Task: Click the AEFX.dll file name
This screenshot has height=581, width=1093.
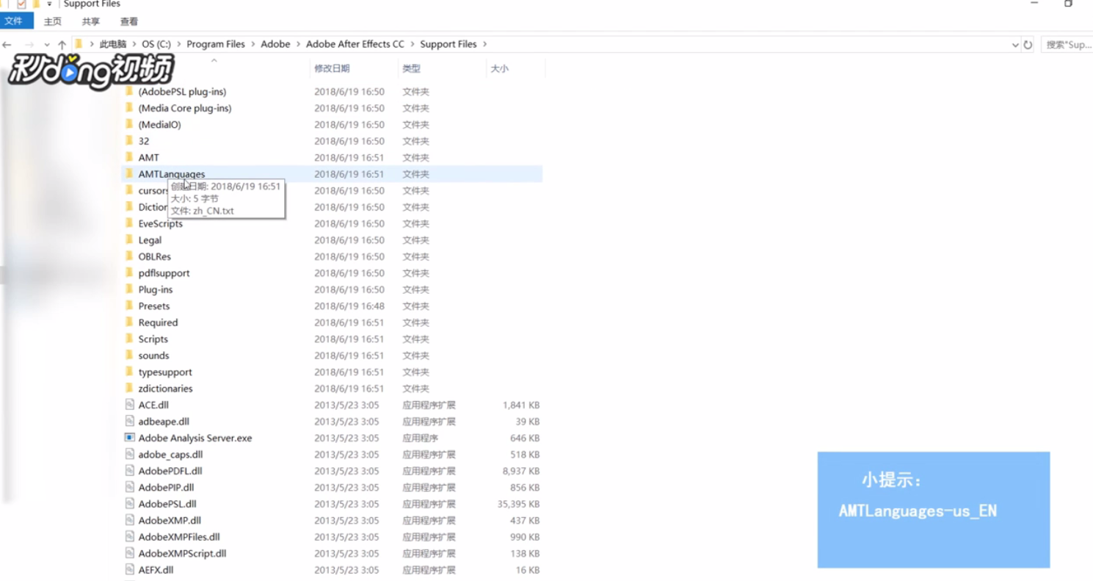Action: (x=156, y=570)
